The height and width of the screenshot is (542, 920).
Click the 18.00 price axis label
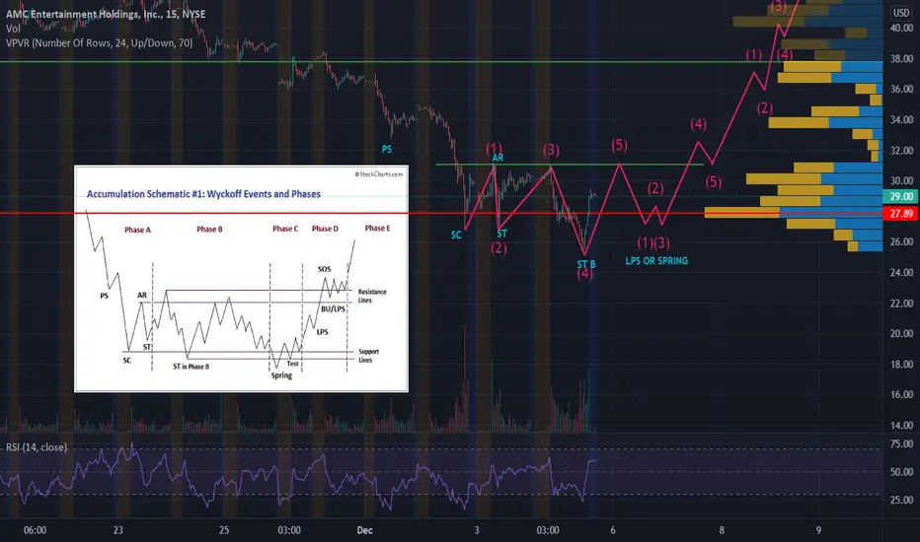coord(901,364)
